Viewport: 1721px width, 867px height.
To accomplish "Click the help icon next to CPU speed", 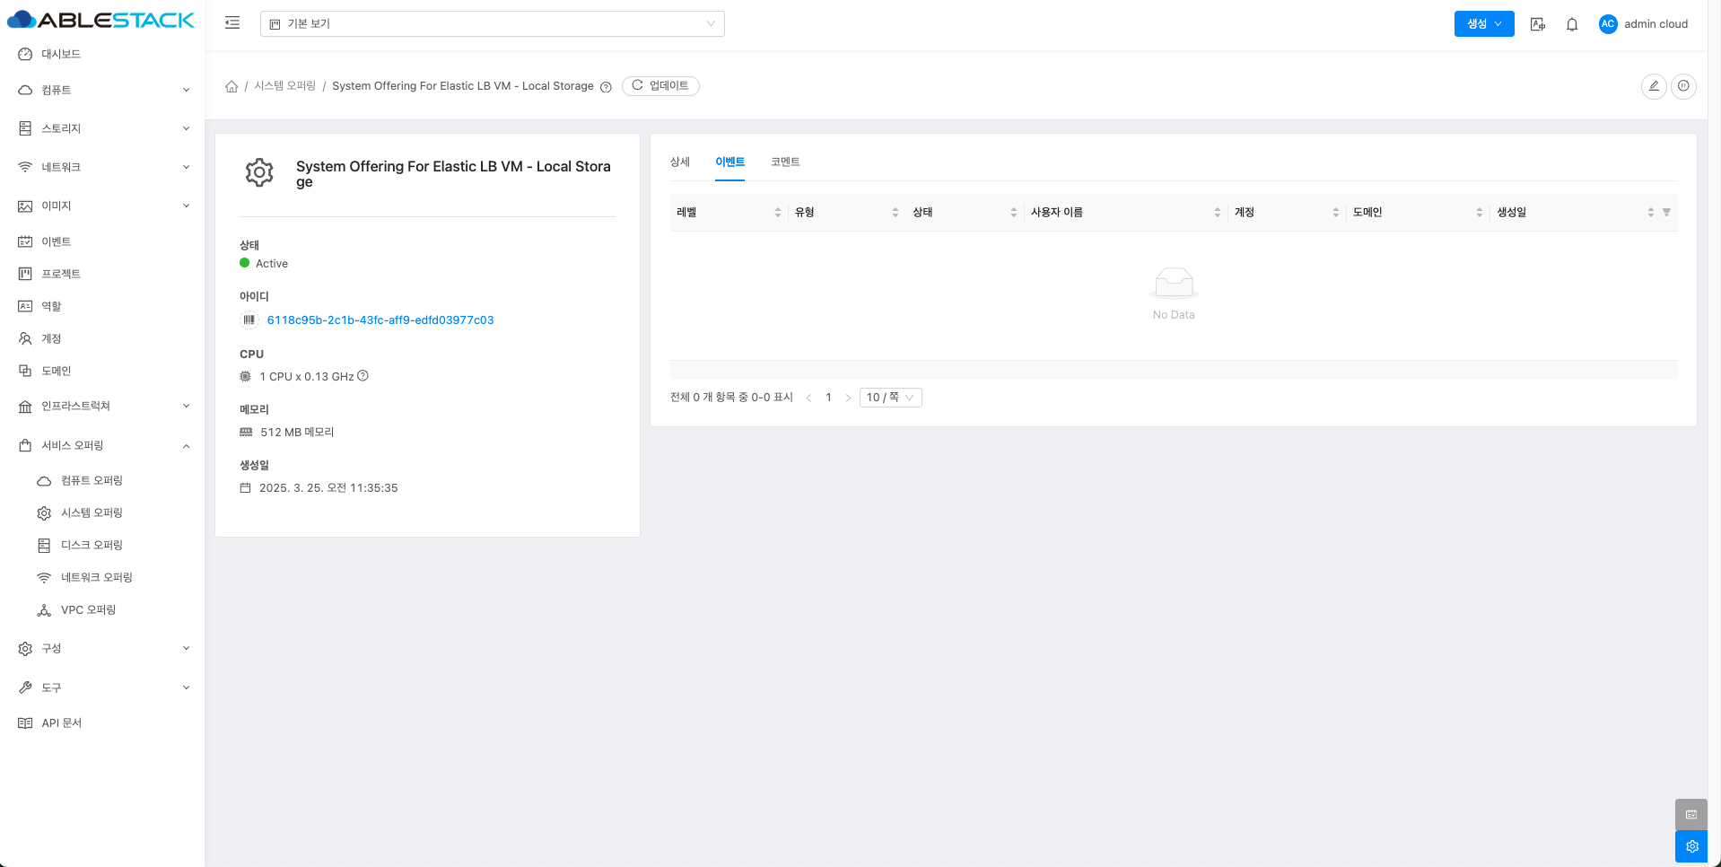I will click(363, 376).
